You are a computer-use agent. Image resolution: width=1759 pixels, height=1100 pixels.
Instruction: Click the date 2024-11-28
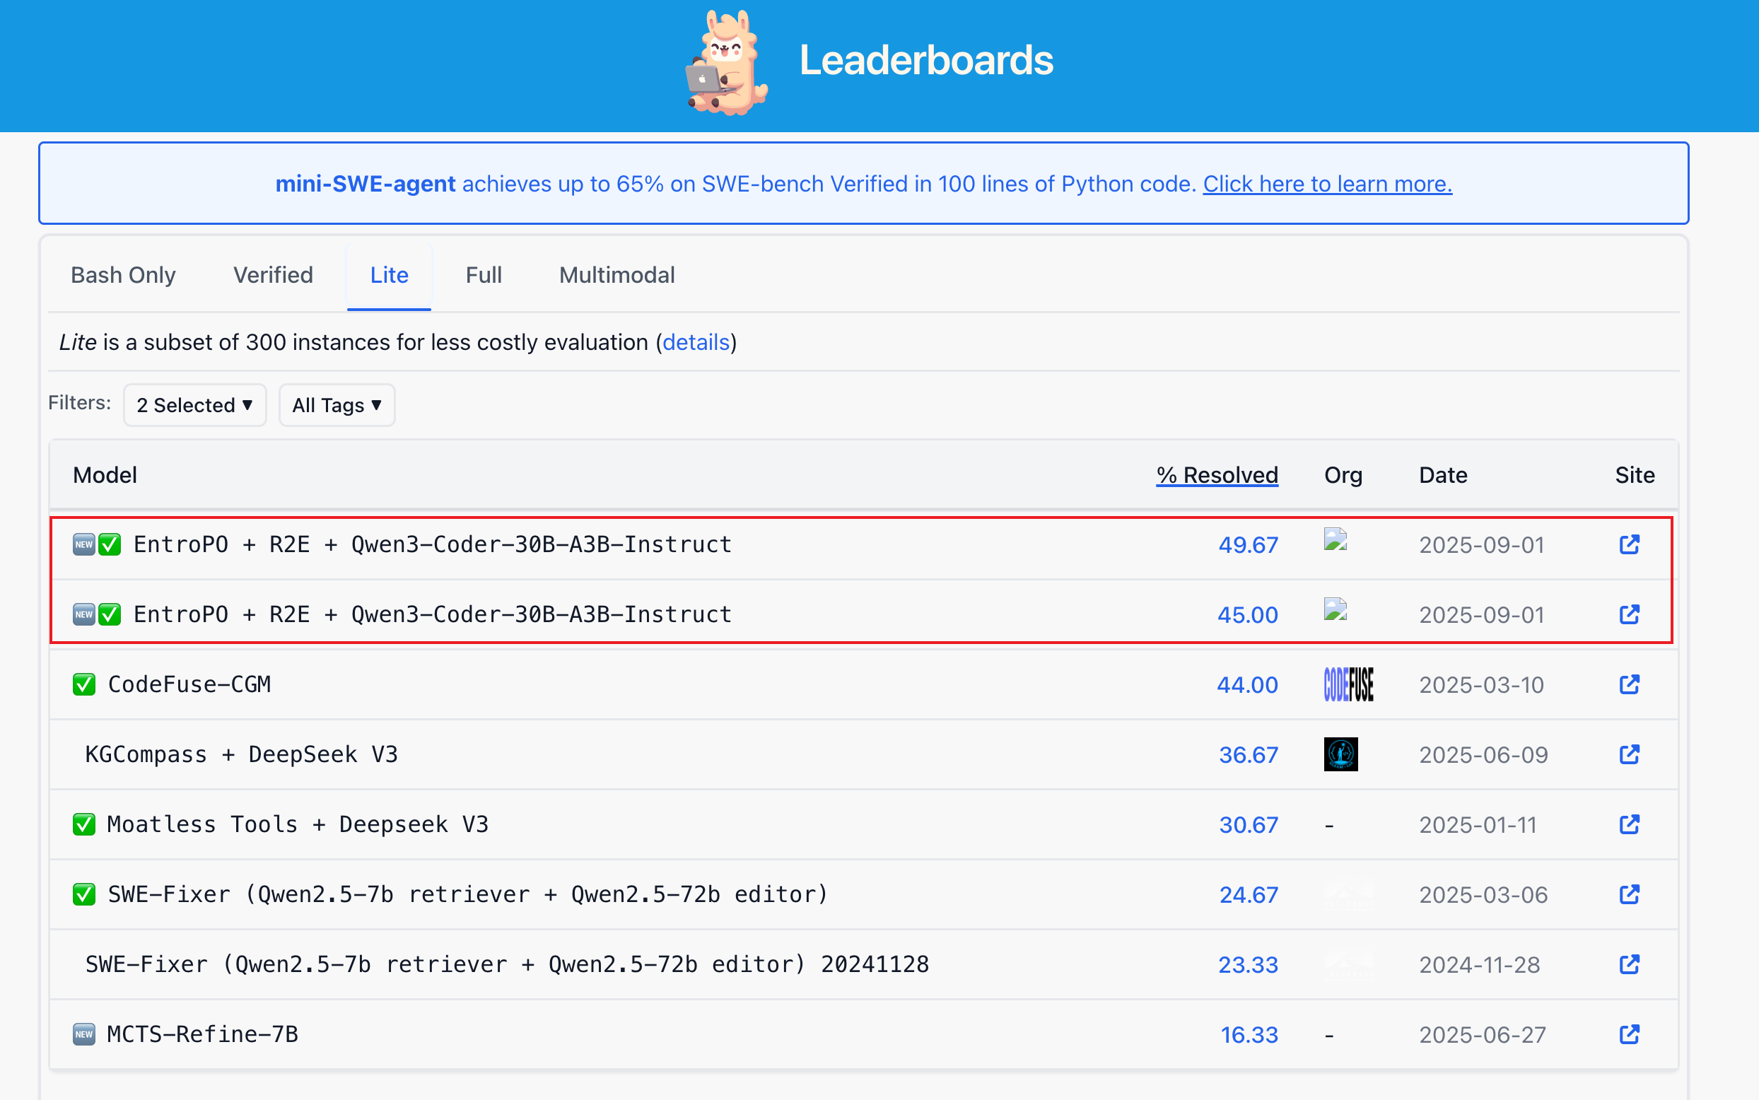pyautogui.click(x=1480, y=965)
